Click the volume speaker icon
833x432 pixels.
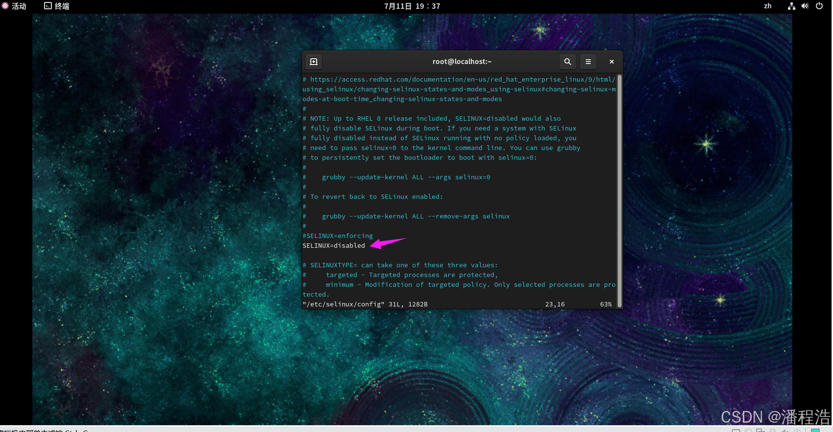(x=805, y=6)
